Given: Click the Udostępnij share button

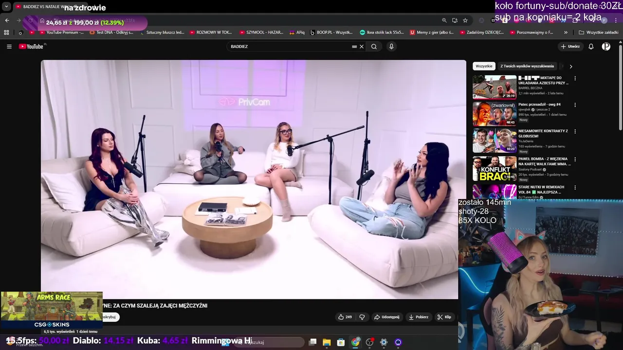Looking at the screenshot, I should point(386,317).
